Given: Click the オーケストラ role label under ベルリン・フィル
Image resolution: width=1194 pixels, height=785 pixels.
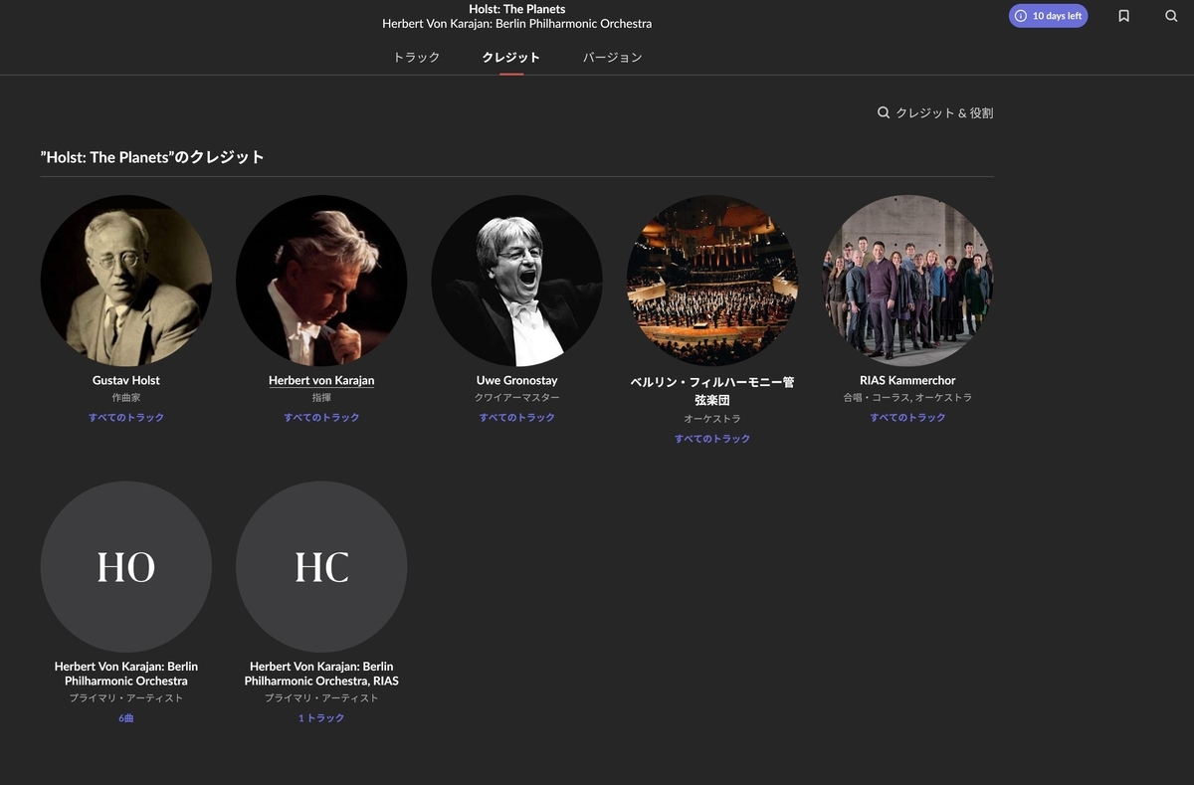Looking at the screenshot, I should [x=712, y=418].
